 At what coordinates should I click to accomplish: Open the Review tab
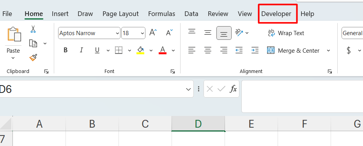click(x=218, y=14)
